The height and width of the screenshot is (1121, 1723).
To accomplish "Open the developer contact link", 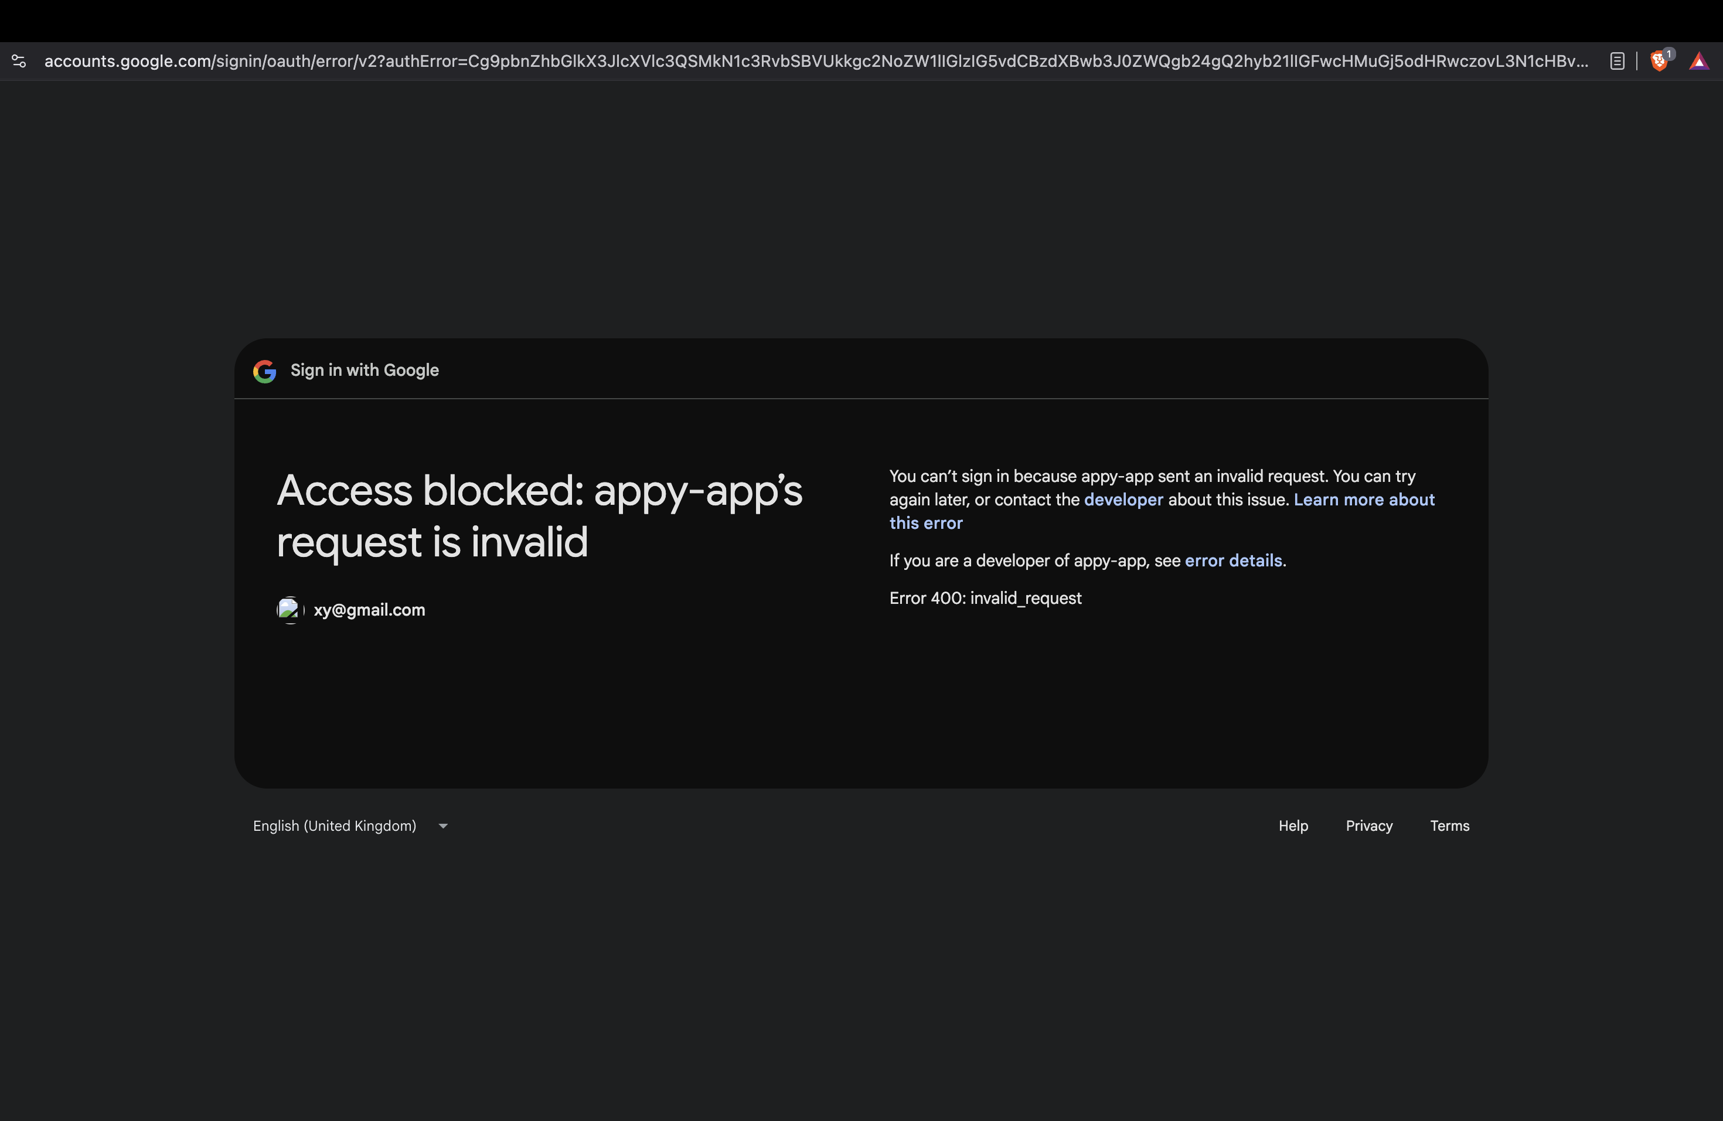I will [x=1123, y=500].
